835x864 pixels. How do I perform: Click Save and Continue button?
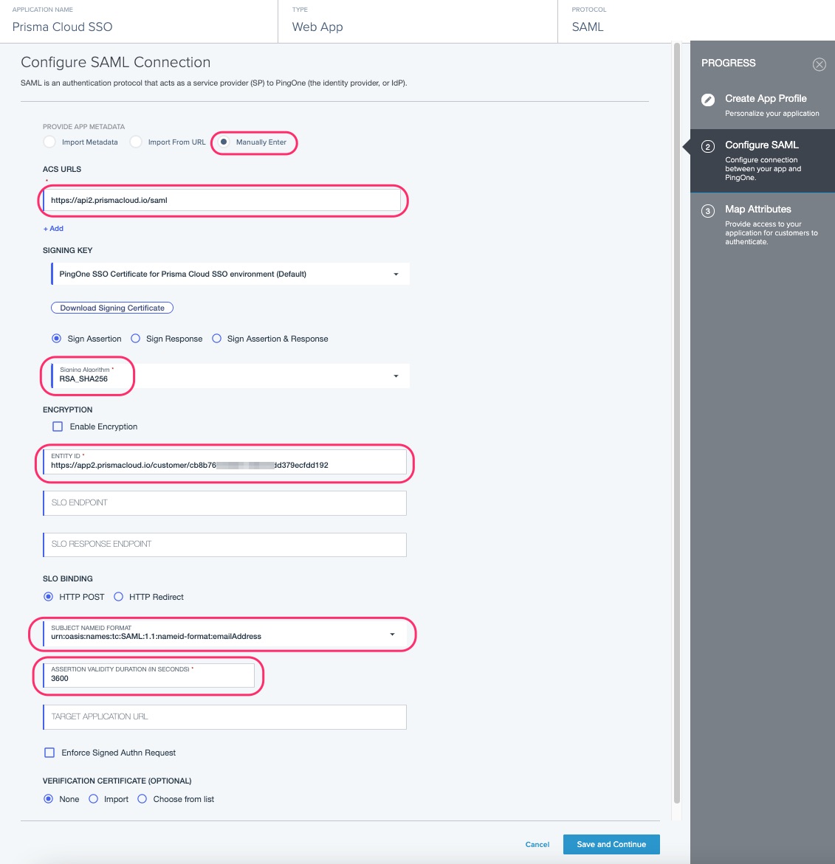click(611, 844)
